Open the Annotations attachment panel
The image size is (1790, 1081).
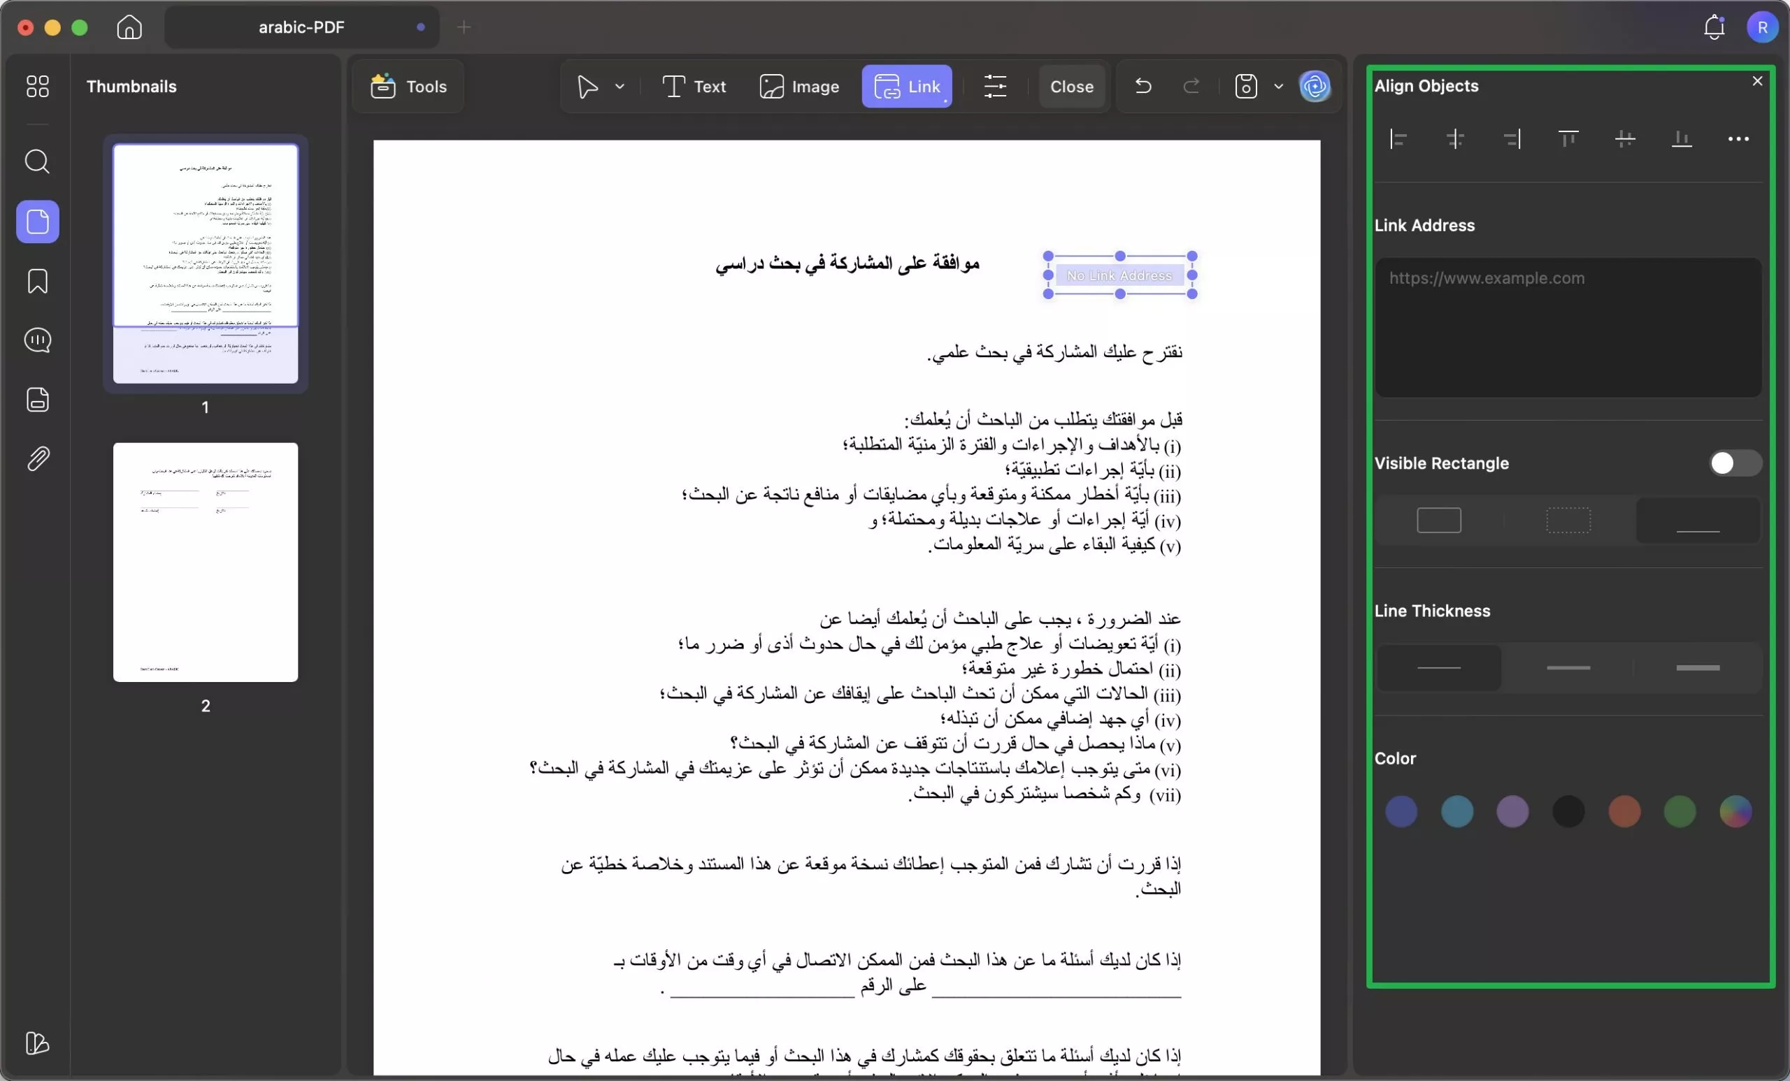pos(38,458)
